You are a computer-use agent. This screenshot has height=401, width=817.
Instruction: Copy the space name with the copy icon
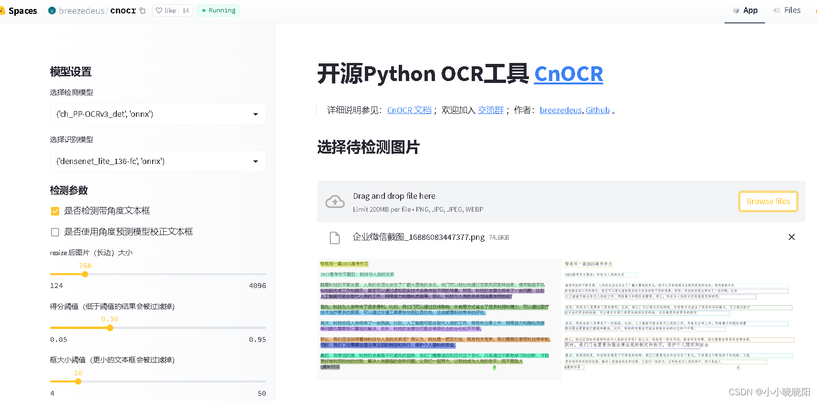[x=143, y=10]
